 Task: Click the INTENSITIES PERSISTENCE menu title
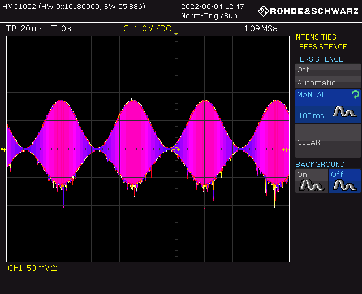click(x=321, y=42)
